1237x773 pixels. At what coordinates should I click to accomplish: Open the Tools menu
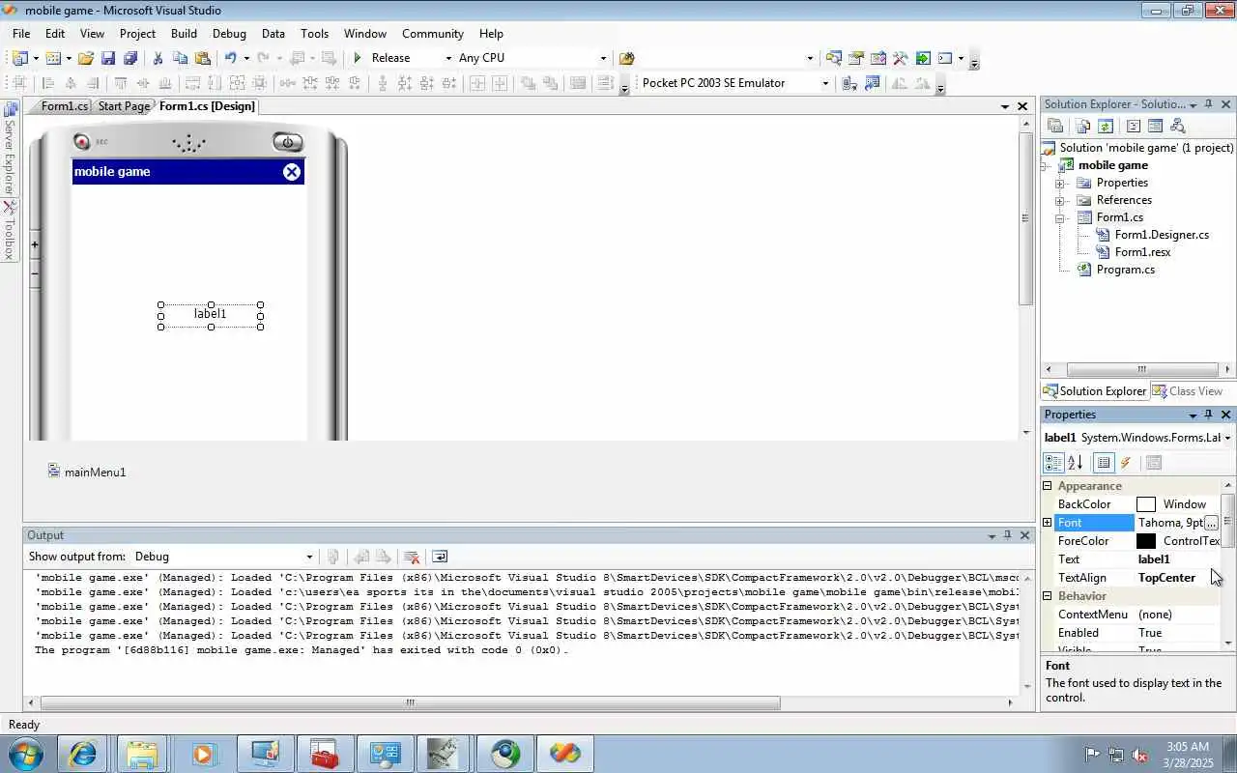click(x=315, y=33)
